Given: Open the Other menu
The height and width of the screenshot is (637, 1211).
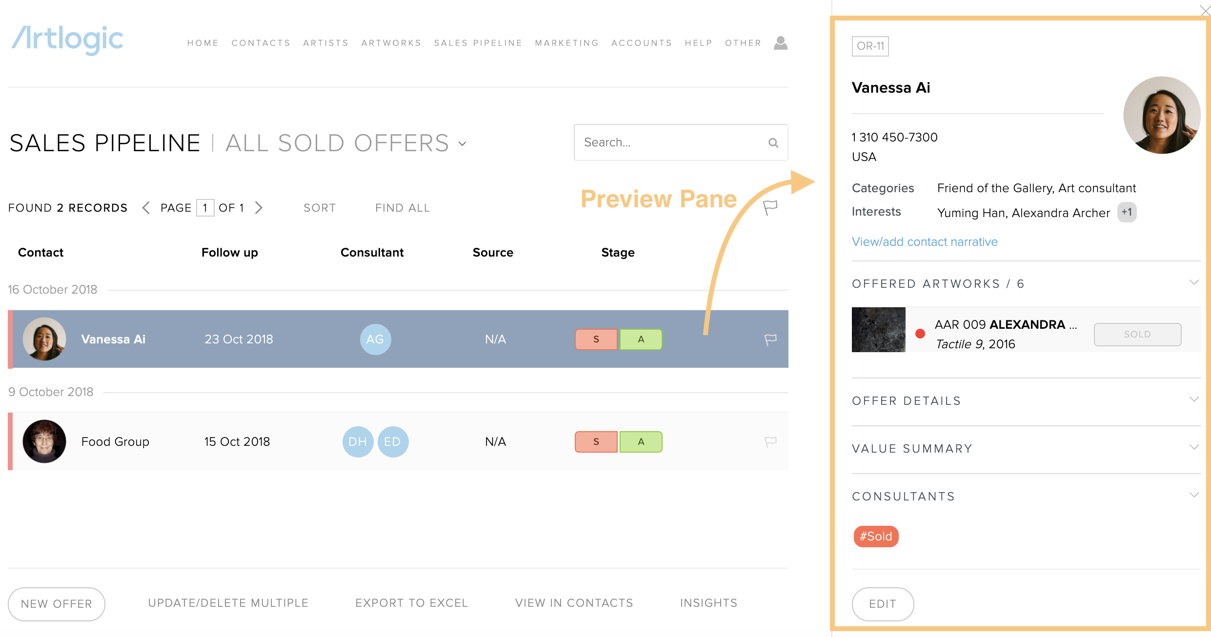Looking at the screenshot, I should 743,43.
